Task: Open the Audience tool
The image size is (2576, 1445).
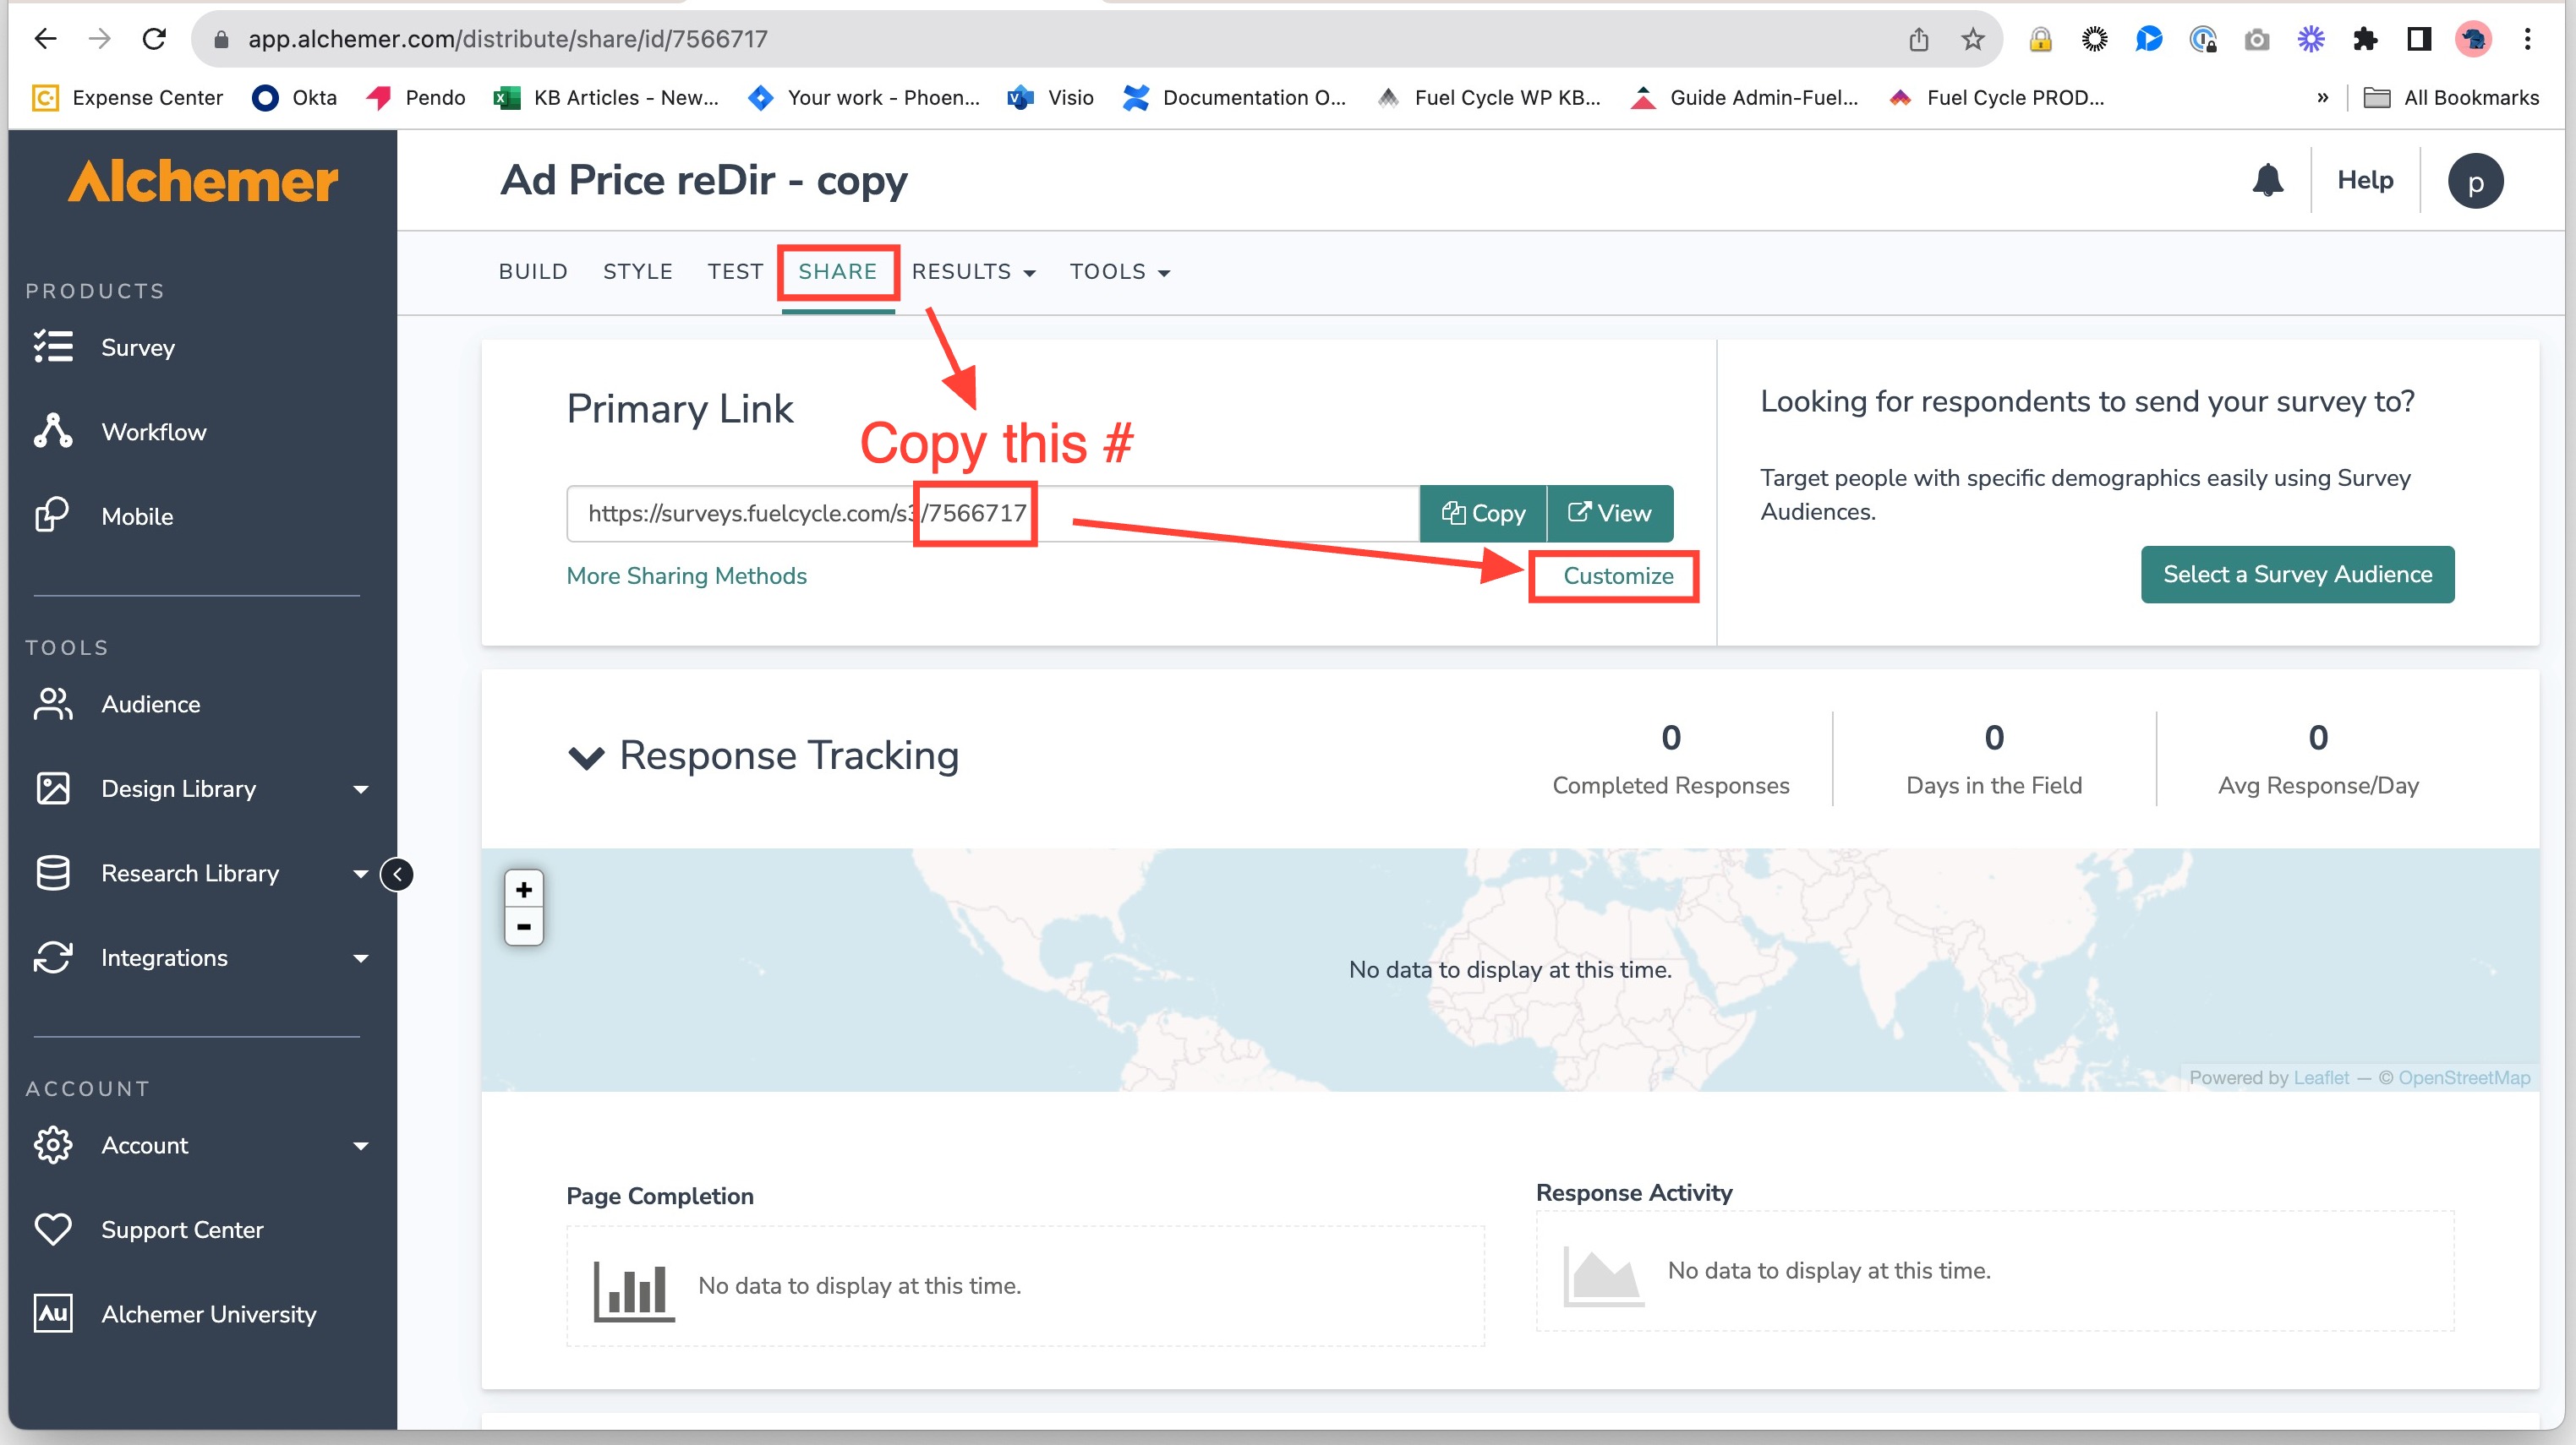Action: pos(150,704)
